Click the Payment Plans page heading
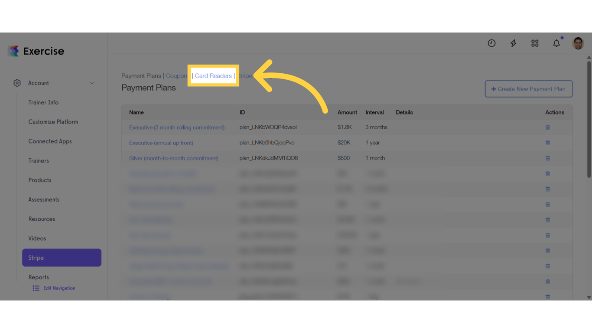592x333 pixels. 149,88
